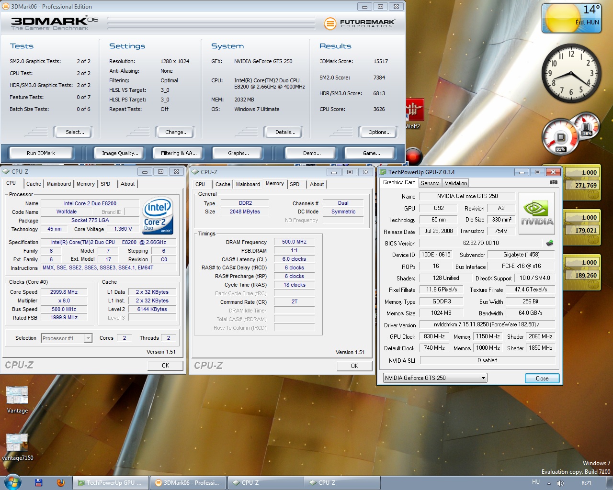This screenshot has width=613, height=490.
Task: Click Close button in GPU-Z
Action: point(542,379)
